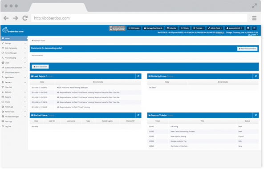
Task: Open the App Store badge
Action: pyautogui.click(x=117, y=28)
